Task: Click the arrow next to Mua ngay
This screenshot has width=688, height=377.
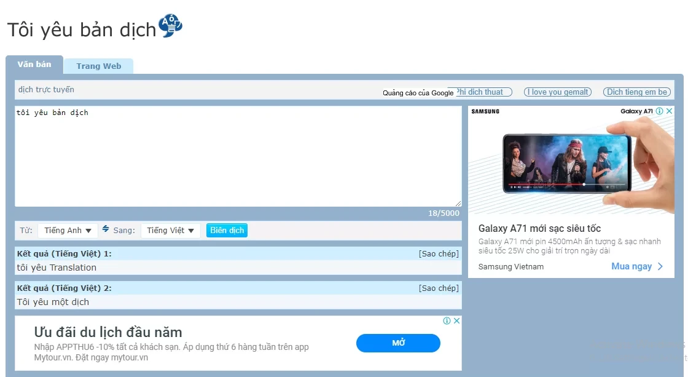Action: point(660,266)
